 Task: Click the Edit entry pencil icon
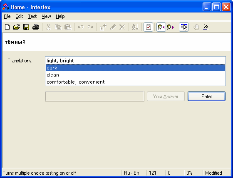click(x=113, y=27)
